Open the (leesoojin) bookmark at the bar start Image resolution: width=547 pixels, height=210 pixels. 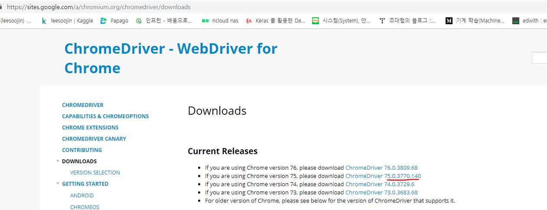tap(16, 20)
